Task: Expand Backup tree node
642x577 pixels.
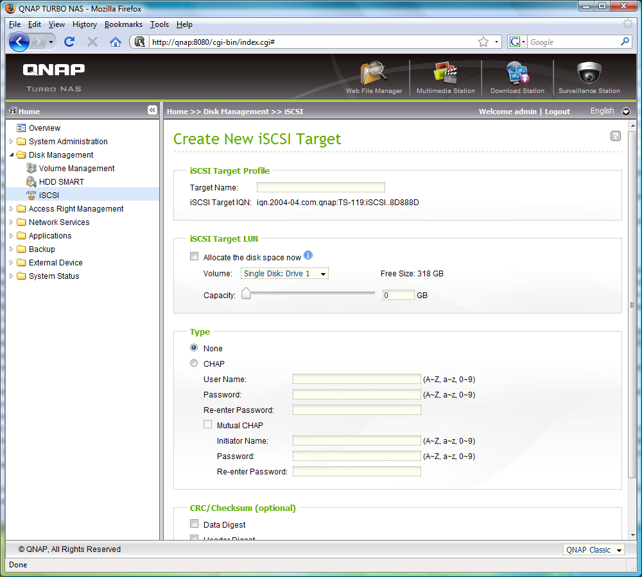Action: tap(12, 249)
